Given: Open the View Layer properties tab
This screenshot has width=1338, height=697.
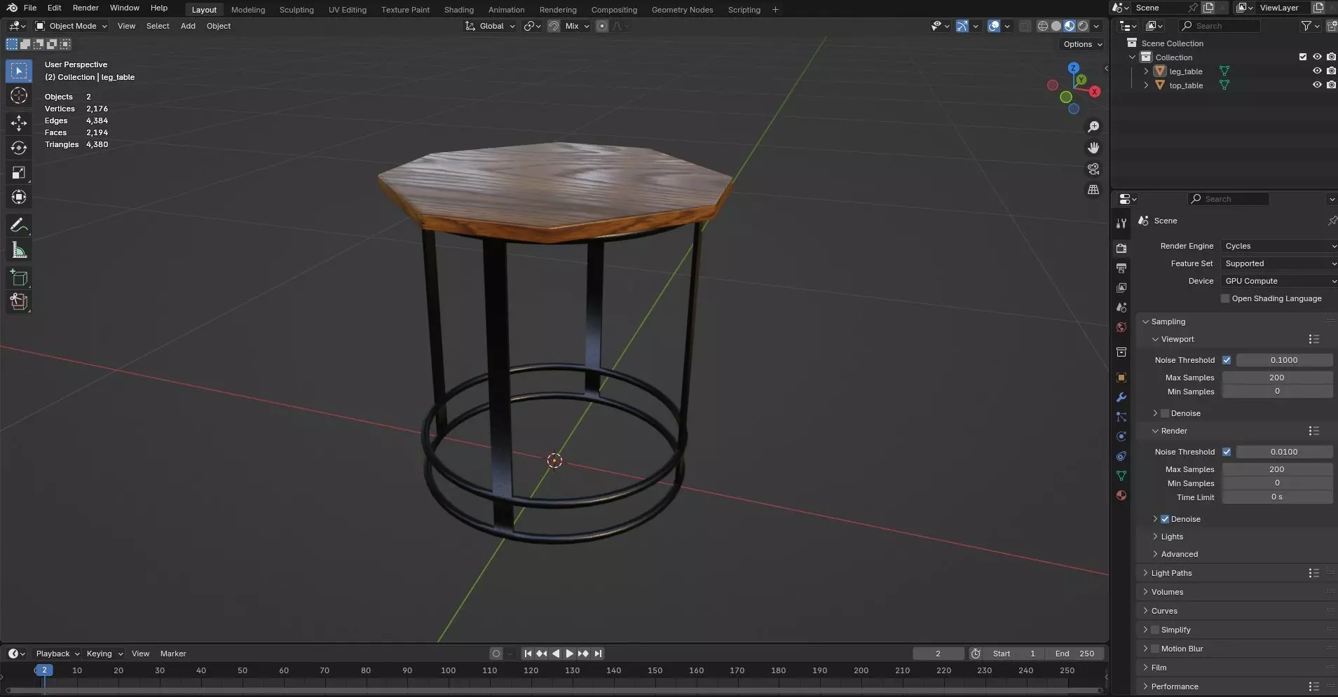Looking at the screenshot, I should (1121, 288).
